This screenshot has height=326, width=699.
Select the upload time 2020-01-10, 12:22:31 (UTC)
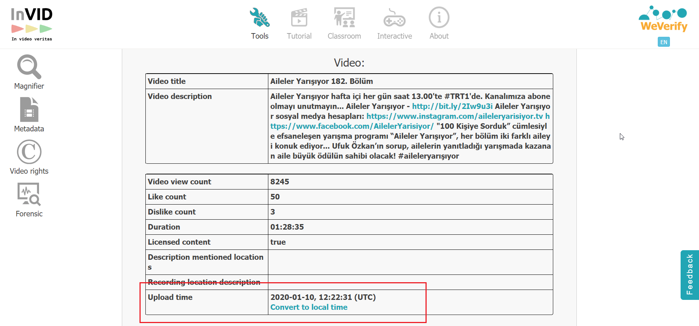point(323,297)
